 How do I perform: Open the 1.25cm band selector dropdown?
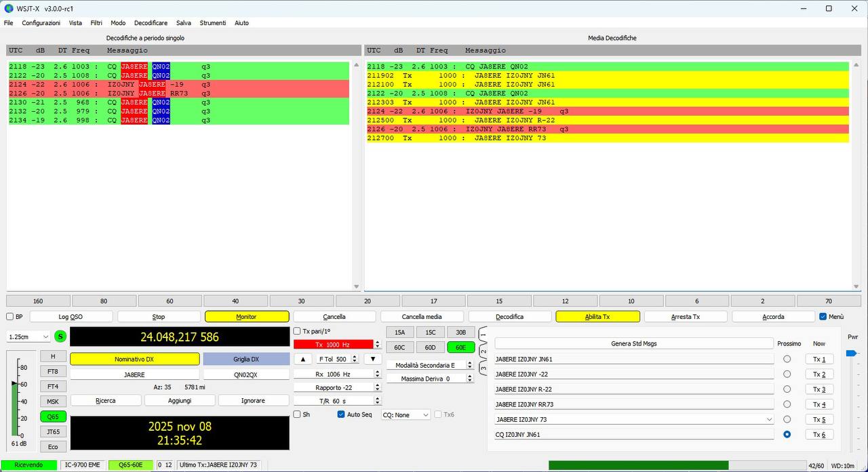[27, 336]
